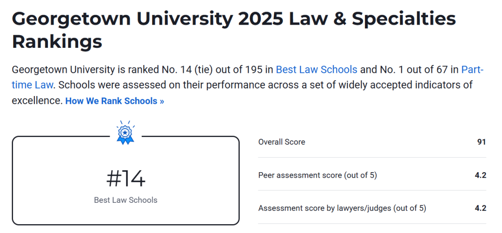Screen dimensions: 502x233
Task: Open How We Rank Schools link
Action: tap(114, 101)
